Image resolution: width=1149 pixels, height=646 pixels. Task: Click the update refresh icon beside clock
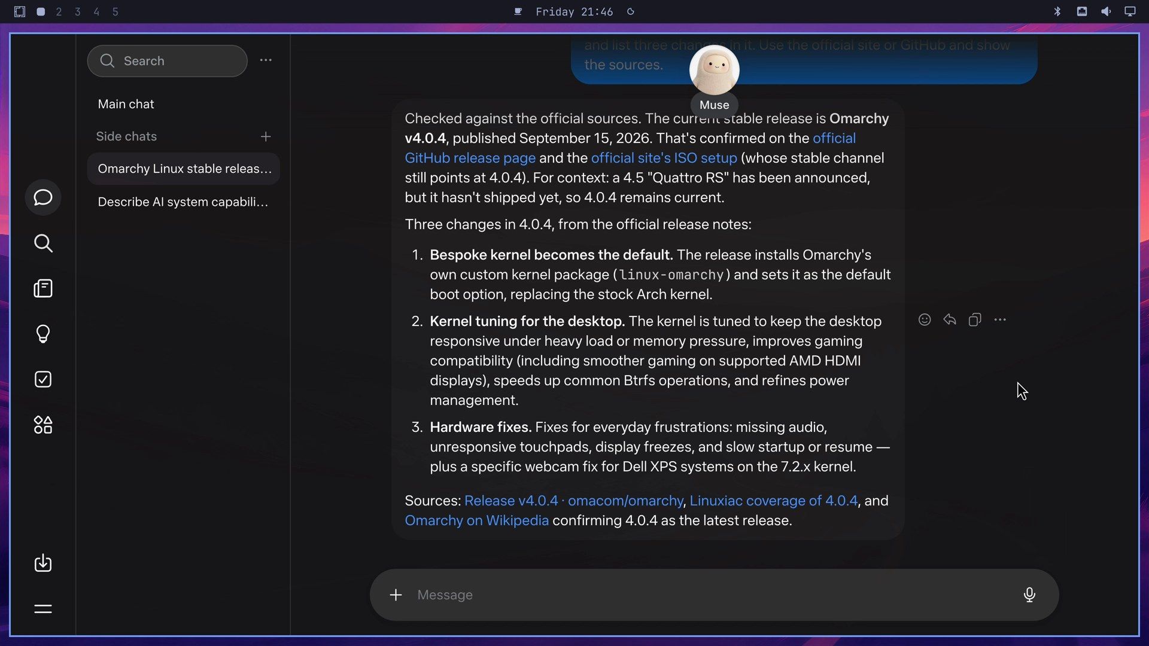631,11
